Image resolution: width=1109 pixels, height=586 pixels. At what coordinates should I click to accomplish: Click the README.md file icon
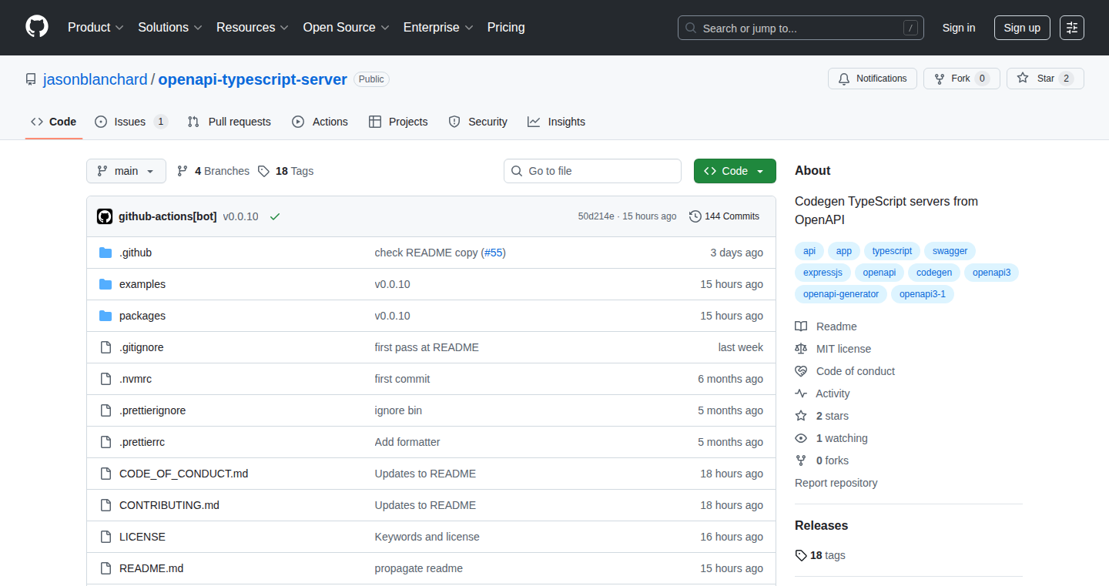tap(106, 568)
